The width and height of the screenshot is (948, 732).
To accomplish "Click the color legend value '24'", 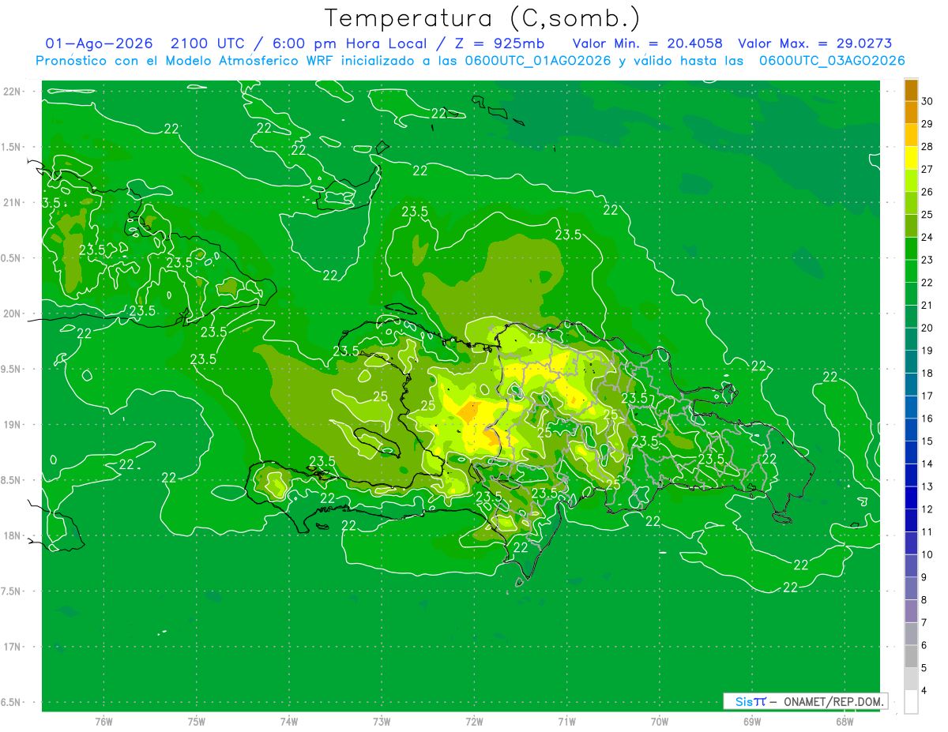I will (927, 237).
